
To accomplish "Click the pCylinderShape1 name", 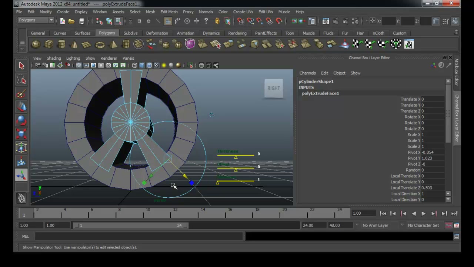I will [316, 81].
